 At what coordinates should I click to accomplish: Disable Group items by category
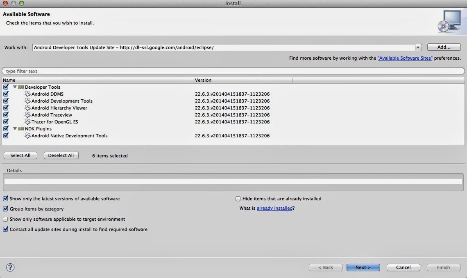coord(5,209)
